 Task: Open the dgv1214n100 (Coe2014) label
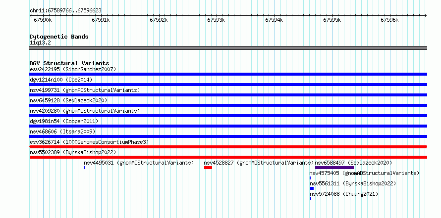tap(61, 80)
